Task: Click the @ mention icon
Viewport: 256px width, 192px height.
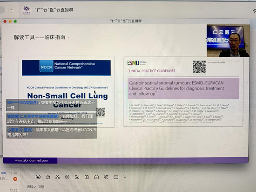Action: 67,177
